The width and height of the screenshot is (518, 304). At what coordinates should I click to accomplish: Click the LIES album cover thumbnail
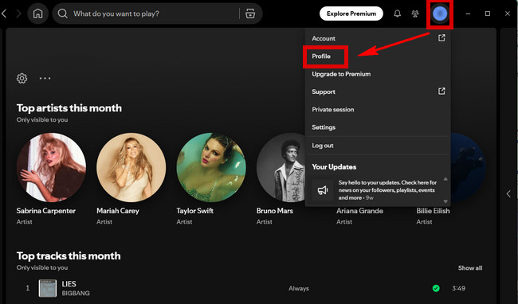48,288
